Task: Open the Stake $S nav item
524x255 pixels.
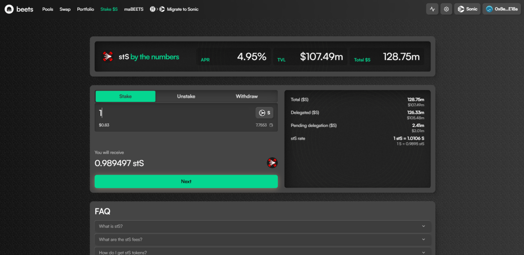Action: (109, 9)
